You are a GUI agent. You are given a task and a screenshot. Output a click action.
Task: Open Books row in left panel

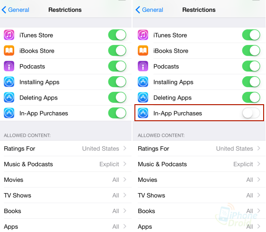(x=66, y=211)
